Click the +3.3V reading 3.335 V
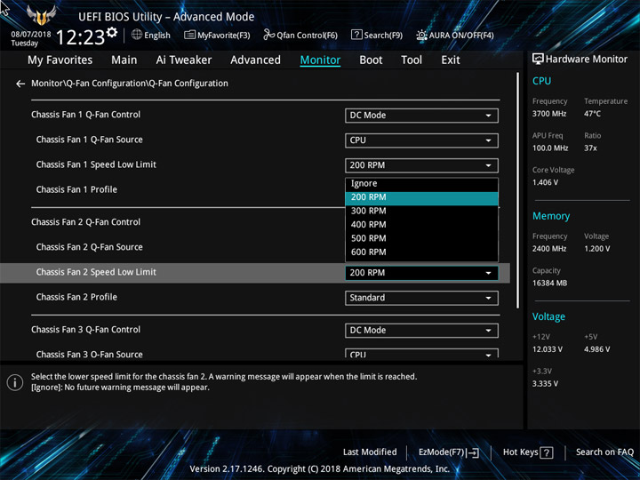640x480 pixels. [x=545, y=384]
